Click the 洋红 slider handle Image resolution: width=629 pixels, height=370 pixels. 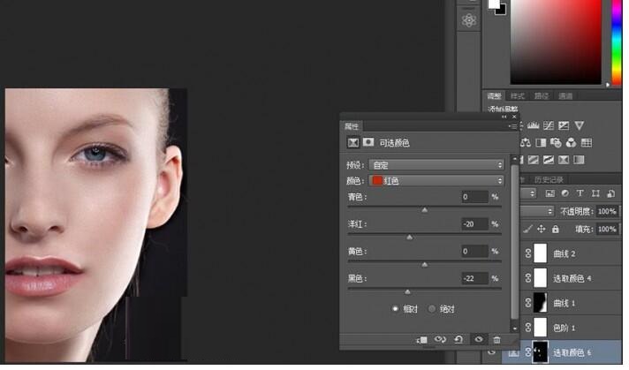(409, 237)
